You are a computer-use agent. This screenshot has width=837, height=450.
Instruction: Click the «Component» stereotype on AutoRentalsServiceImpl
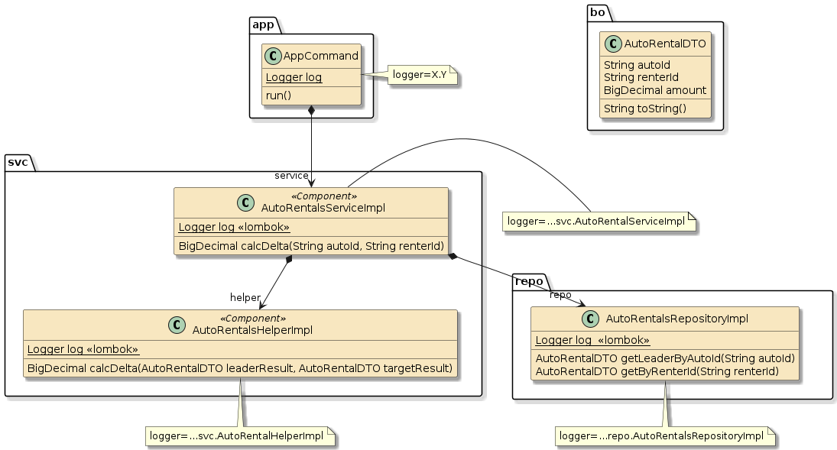click(x=324, y=196)
